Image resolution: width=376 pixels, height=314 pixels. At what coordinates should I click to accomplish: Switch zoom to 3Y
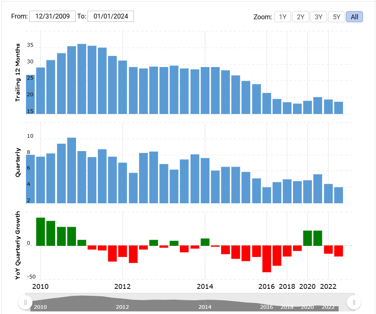(x=318, y=17)
